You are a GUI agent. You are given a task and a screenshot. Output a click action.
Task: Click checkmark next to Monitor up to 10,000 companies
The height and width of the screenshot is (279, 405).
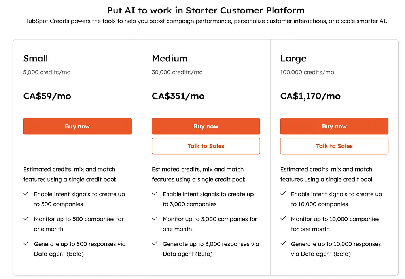(283, 219)
